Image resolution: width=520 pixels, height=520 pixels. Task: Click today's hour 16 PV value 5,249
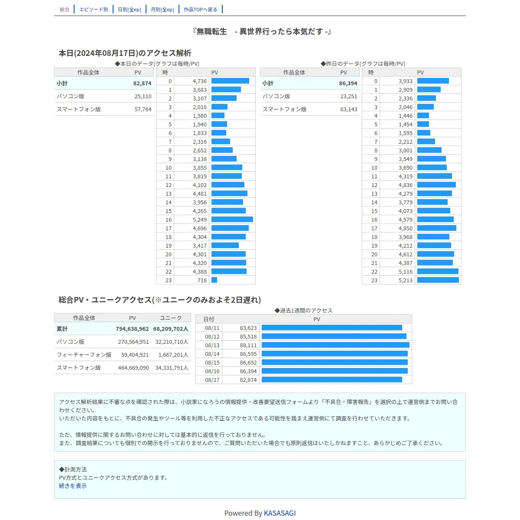point(200,220)
